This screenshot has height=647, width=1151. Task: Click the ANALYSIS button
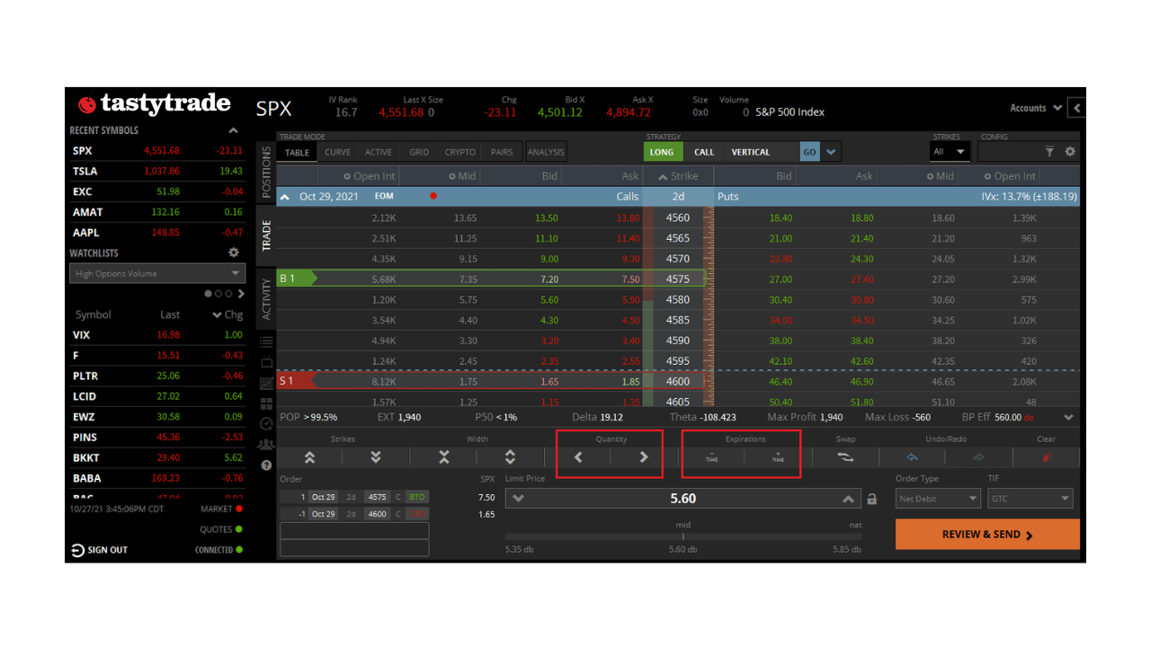point(546,152)
